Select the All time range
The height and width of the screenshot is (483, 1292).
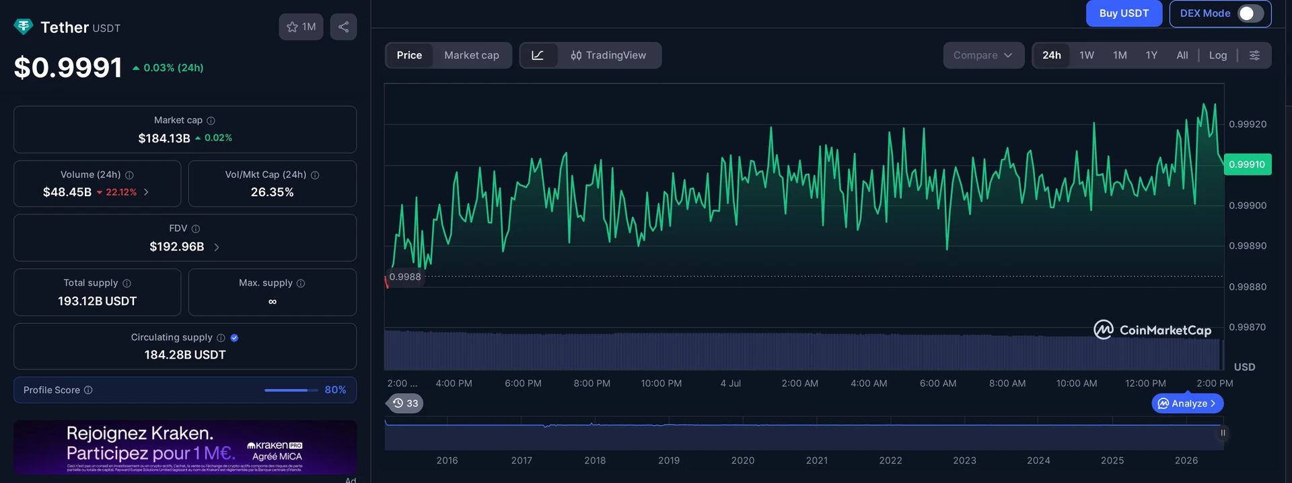[1182, 55]
